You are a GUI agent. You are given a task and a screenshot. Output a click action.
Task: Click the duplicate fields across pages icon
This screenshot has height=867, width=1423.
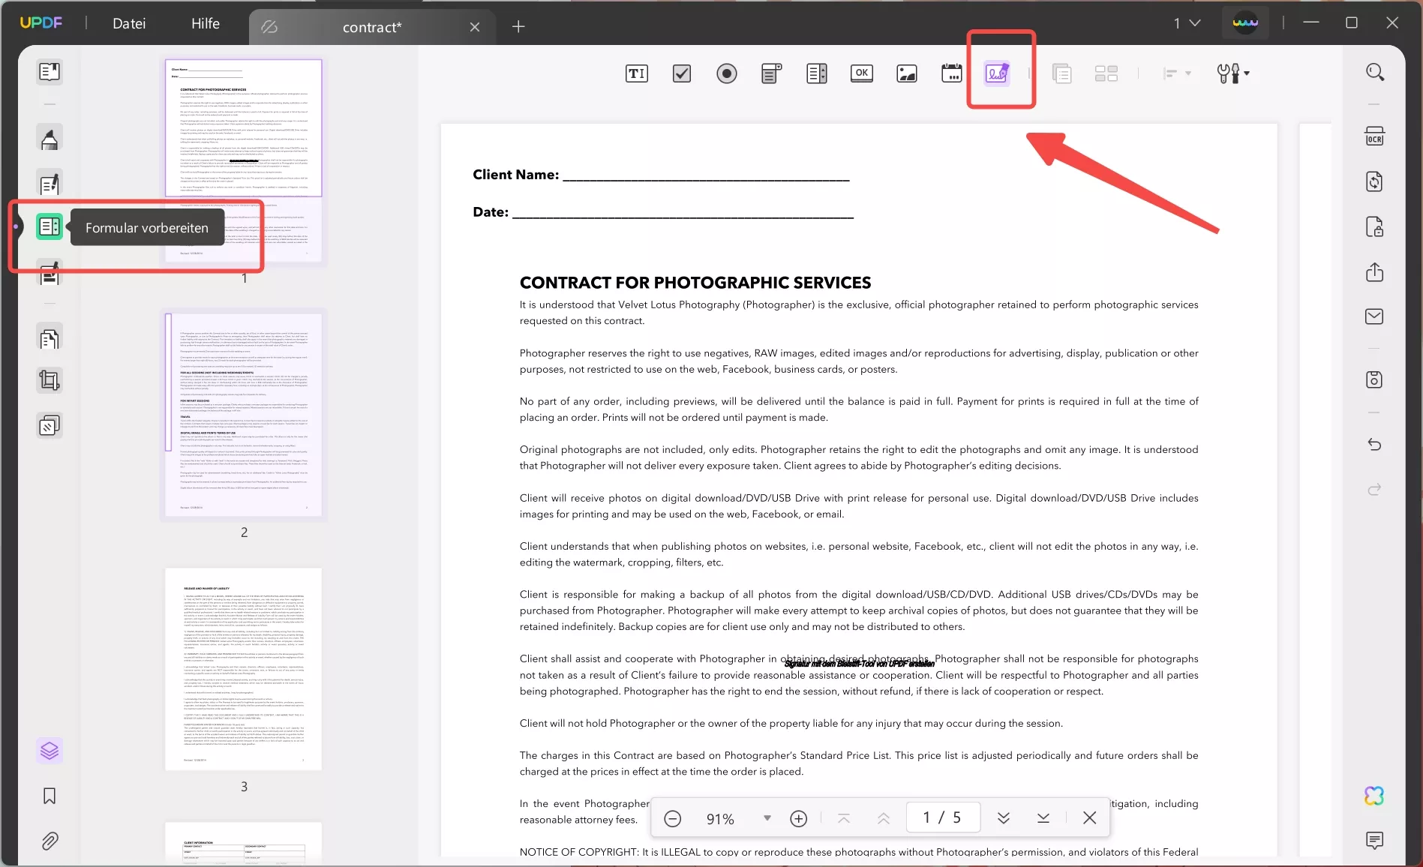[x=1061, y=73]
